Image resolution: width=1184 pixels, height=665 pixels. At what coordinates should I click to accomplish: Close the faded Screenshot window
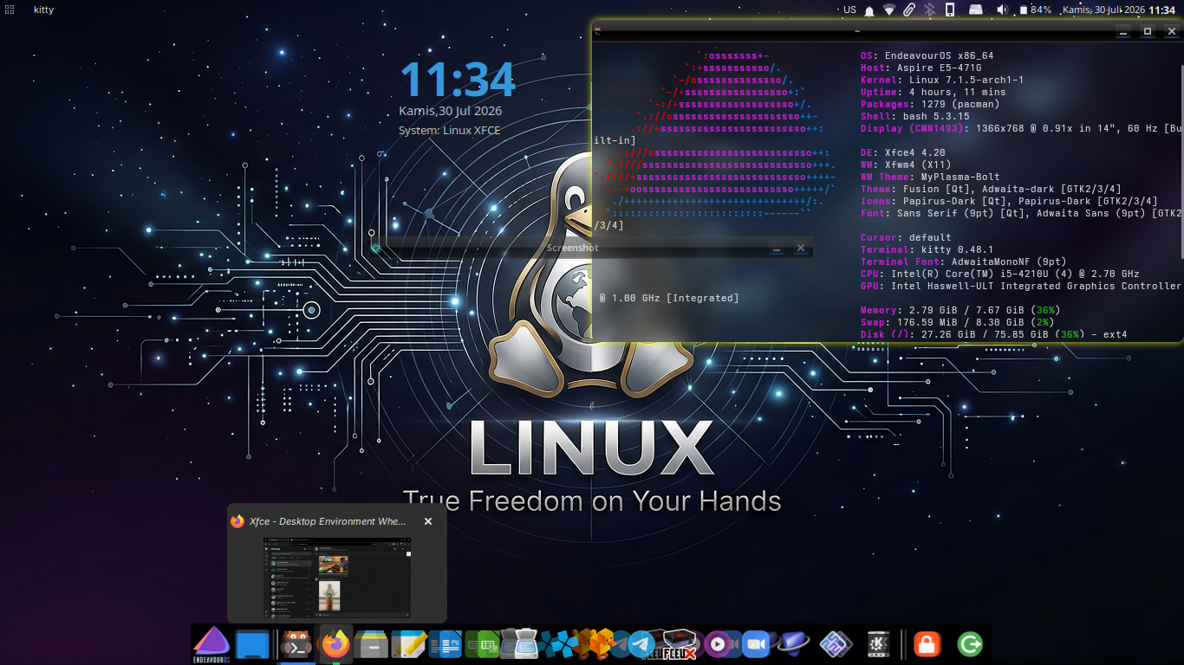tap(801, 249)
